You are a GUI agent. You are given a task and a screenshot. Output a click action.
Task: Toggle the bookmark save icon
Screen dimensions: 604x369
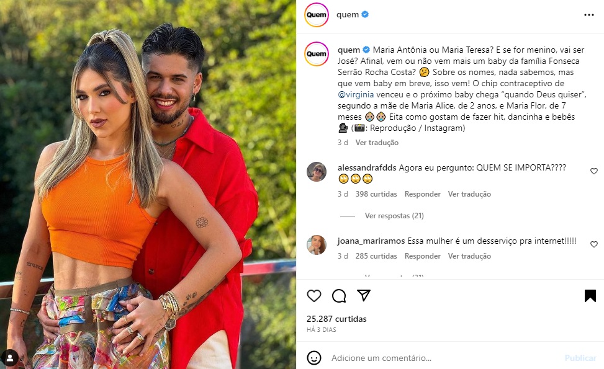590,295
